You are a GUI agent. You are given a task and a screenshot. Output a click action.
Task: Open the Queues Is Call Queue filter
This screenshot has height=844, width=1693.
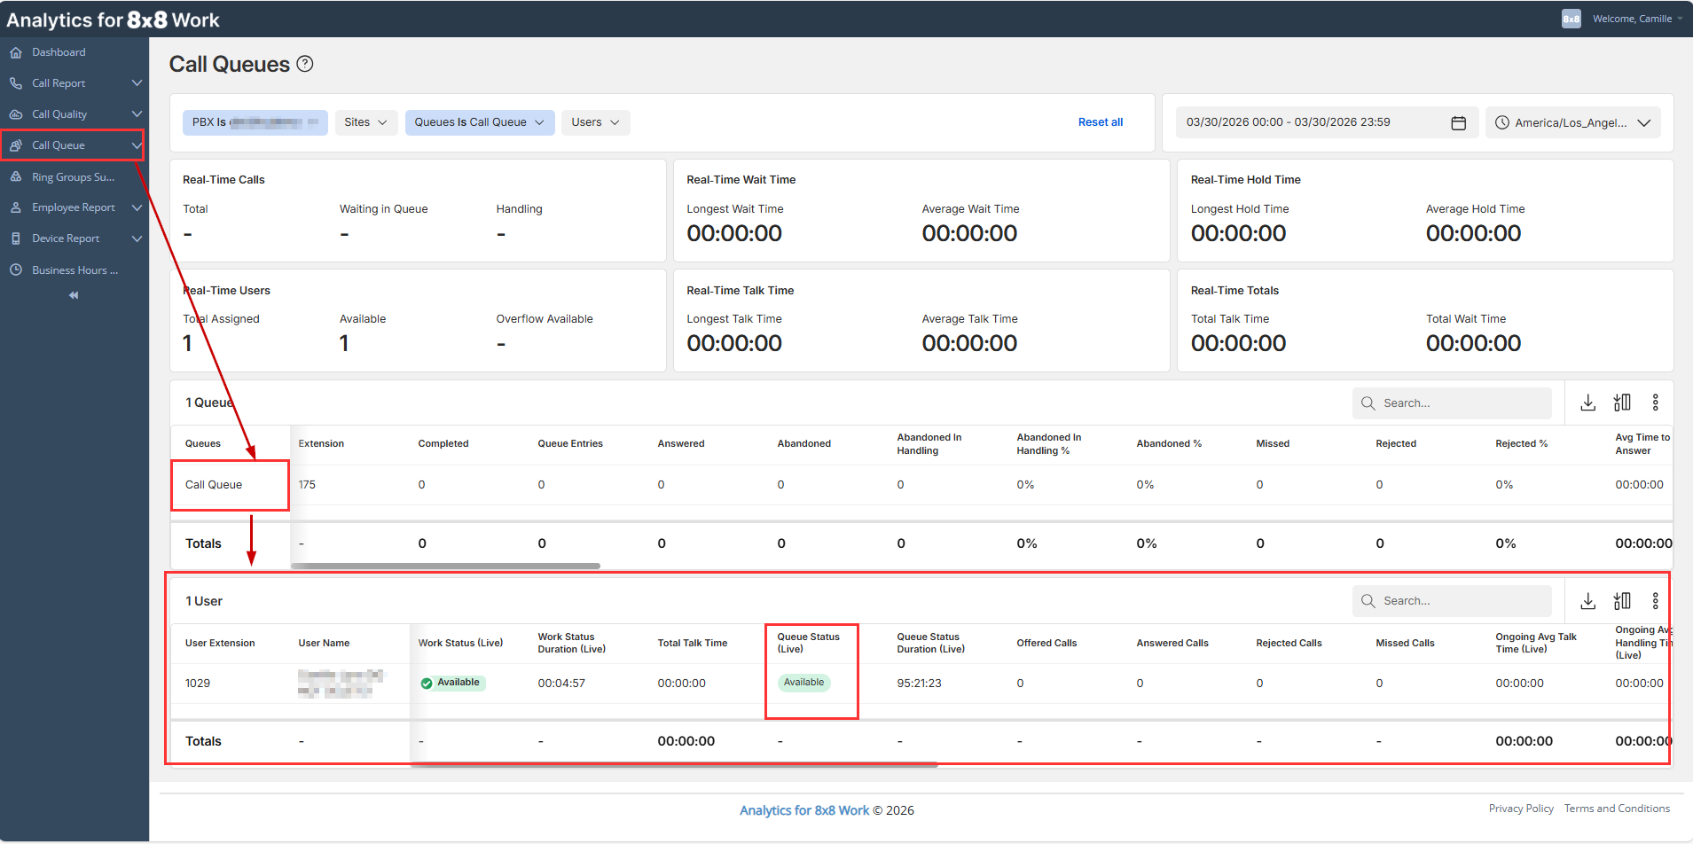pos(480,122)
